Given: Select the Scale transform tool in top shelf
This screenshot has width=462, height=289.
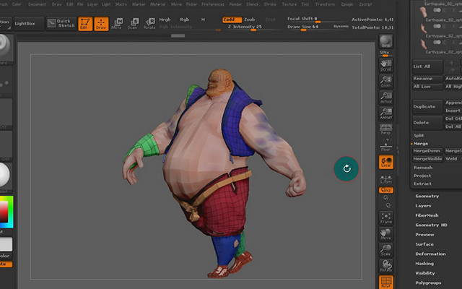Looking at the screenshot, I should (x=133, y=24).
